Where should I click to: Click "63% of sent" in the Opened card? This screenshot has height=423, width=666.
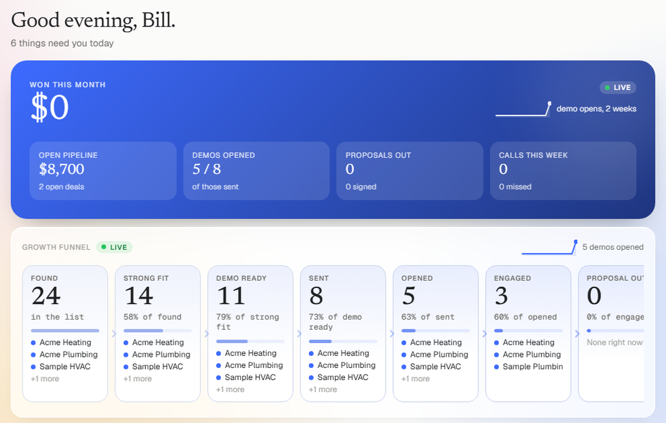pos(427,317)
